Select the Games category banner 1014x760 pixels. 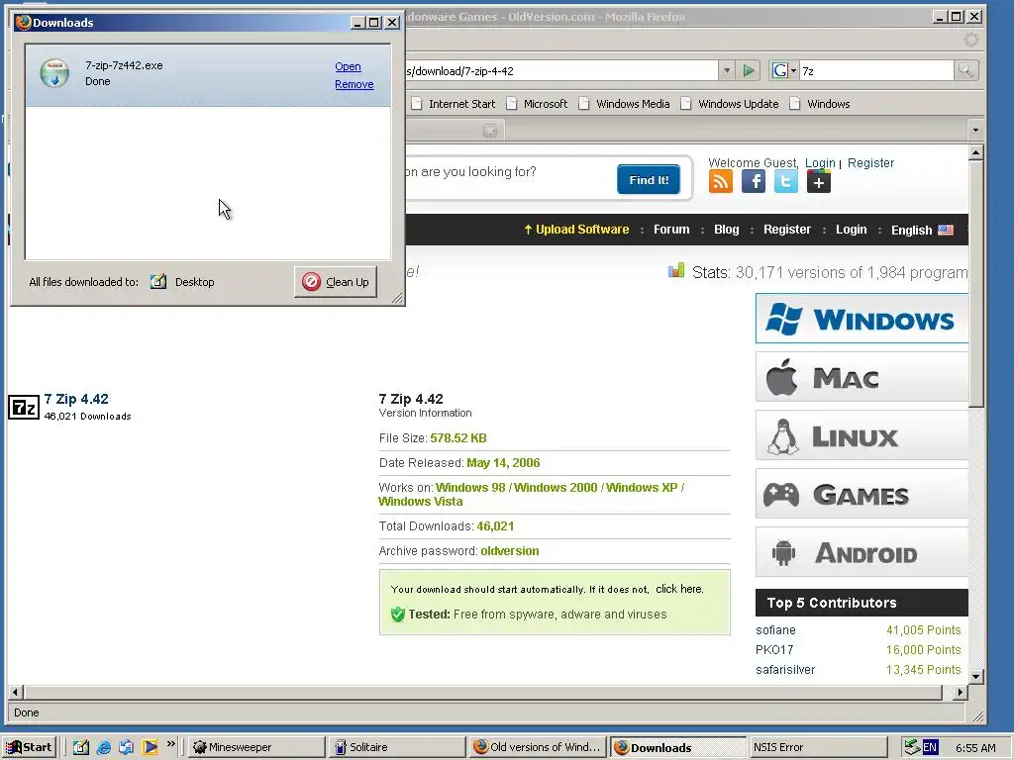(x=862, y=495)
